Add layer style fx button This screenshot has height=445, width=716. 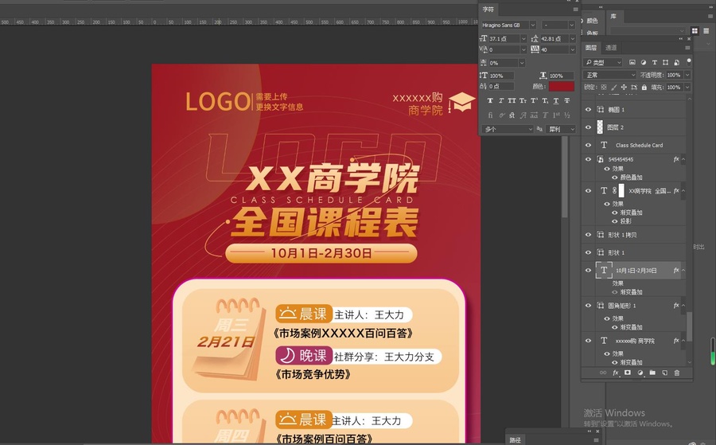point(616,373)
